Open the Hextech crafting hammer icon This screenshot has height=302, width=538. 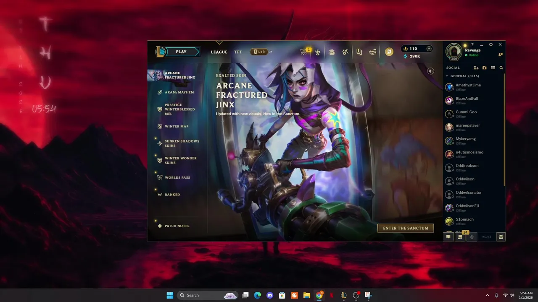(x=345, y=52)
